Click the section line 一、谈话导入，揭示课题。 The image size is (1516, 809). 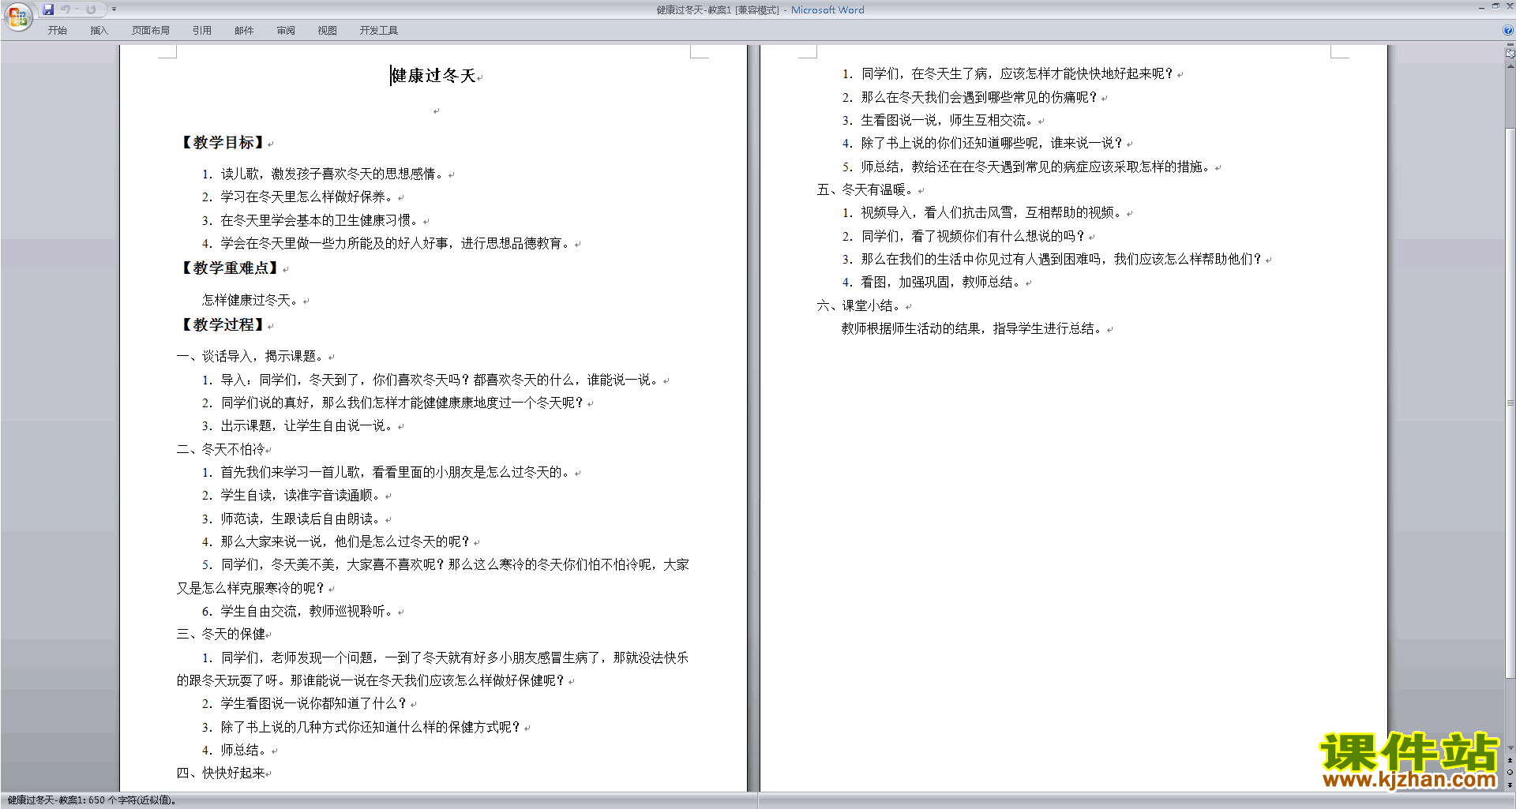tap(252, 356)
